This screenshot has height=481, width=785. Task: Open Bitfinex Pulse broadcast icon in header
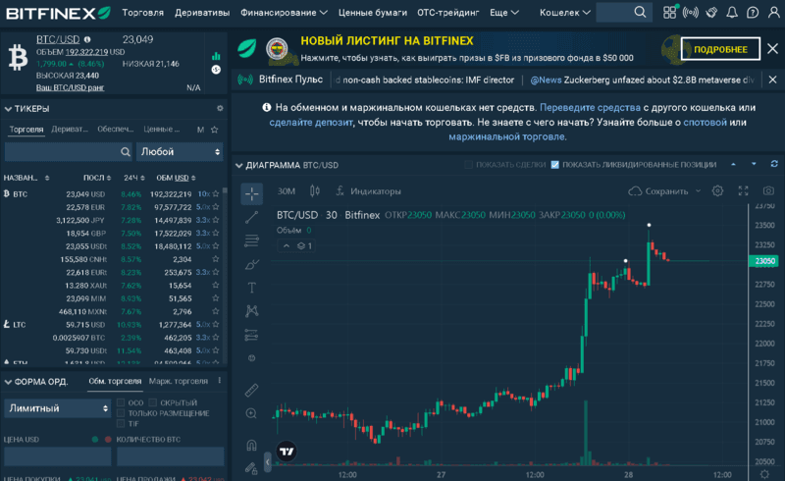coord(691,12)
